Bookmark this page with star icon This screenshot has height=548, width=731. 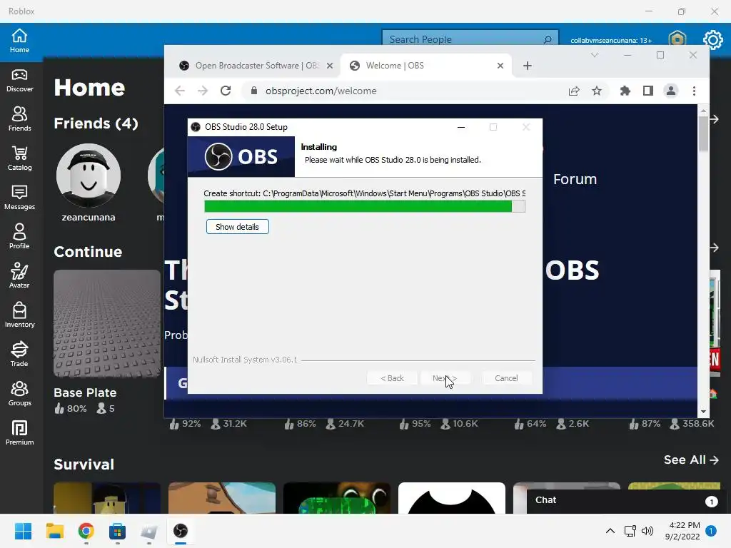(x=597, y=91)
